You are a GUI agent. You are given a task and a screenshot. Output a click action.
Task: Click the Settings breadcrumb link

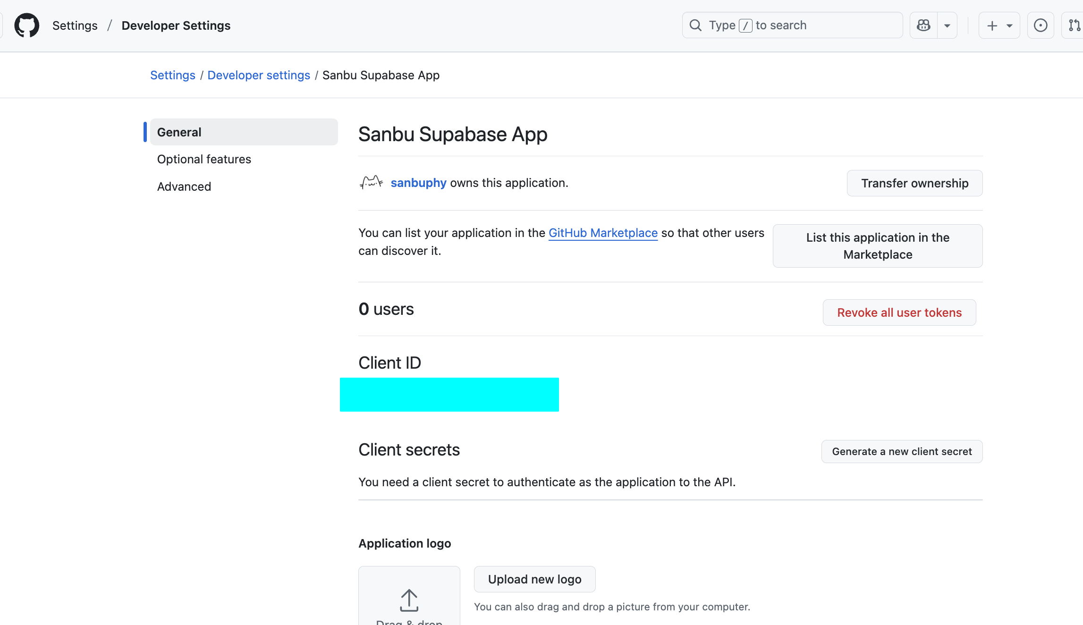click(x=172, y=76)
